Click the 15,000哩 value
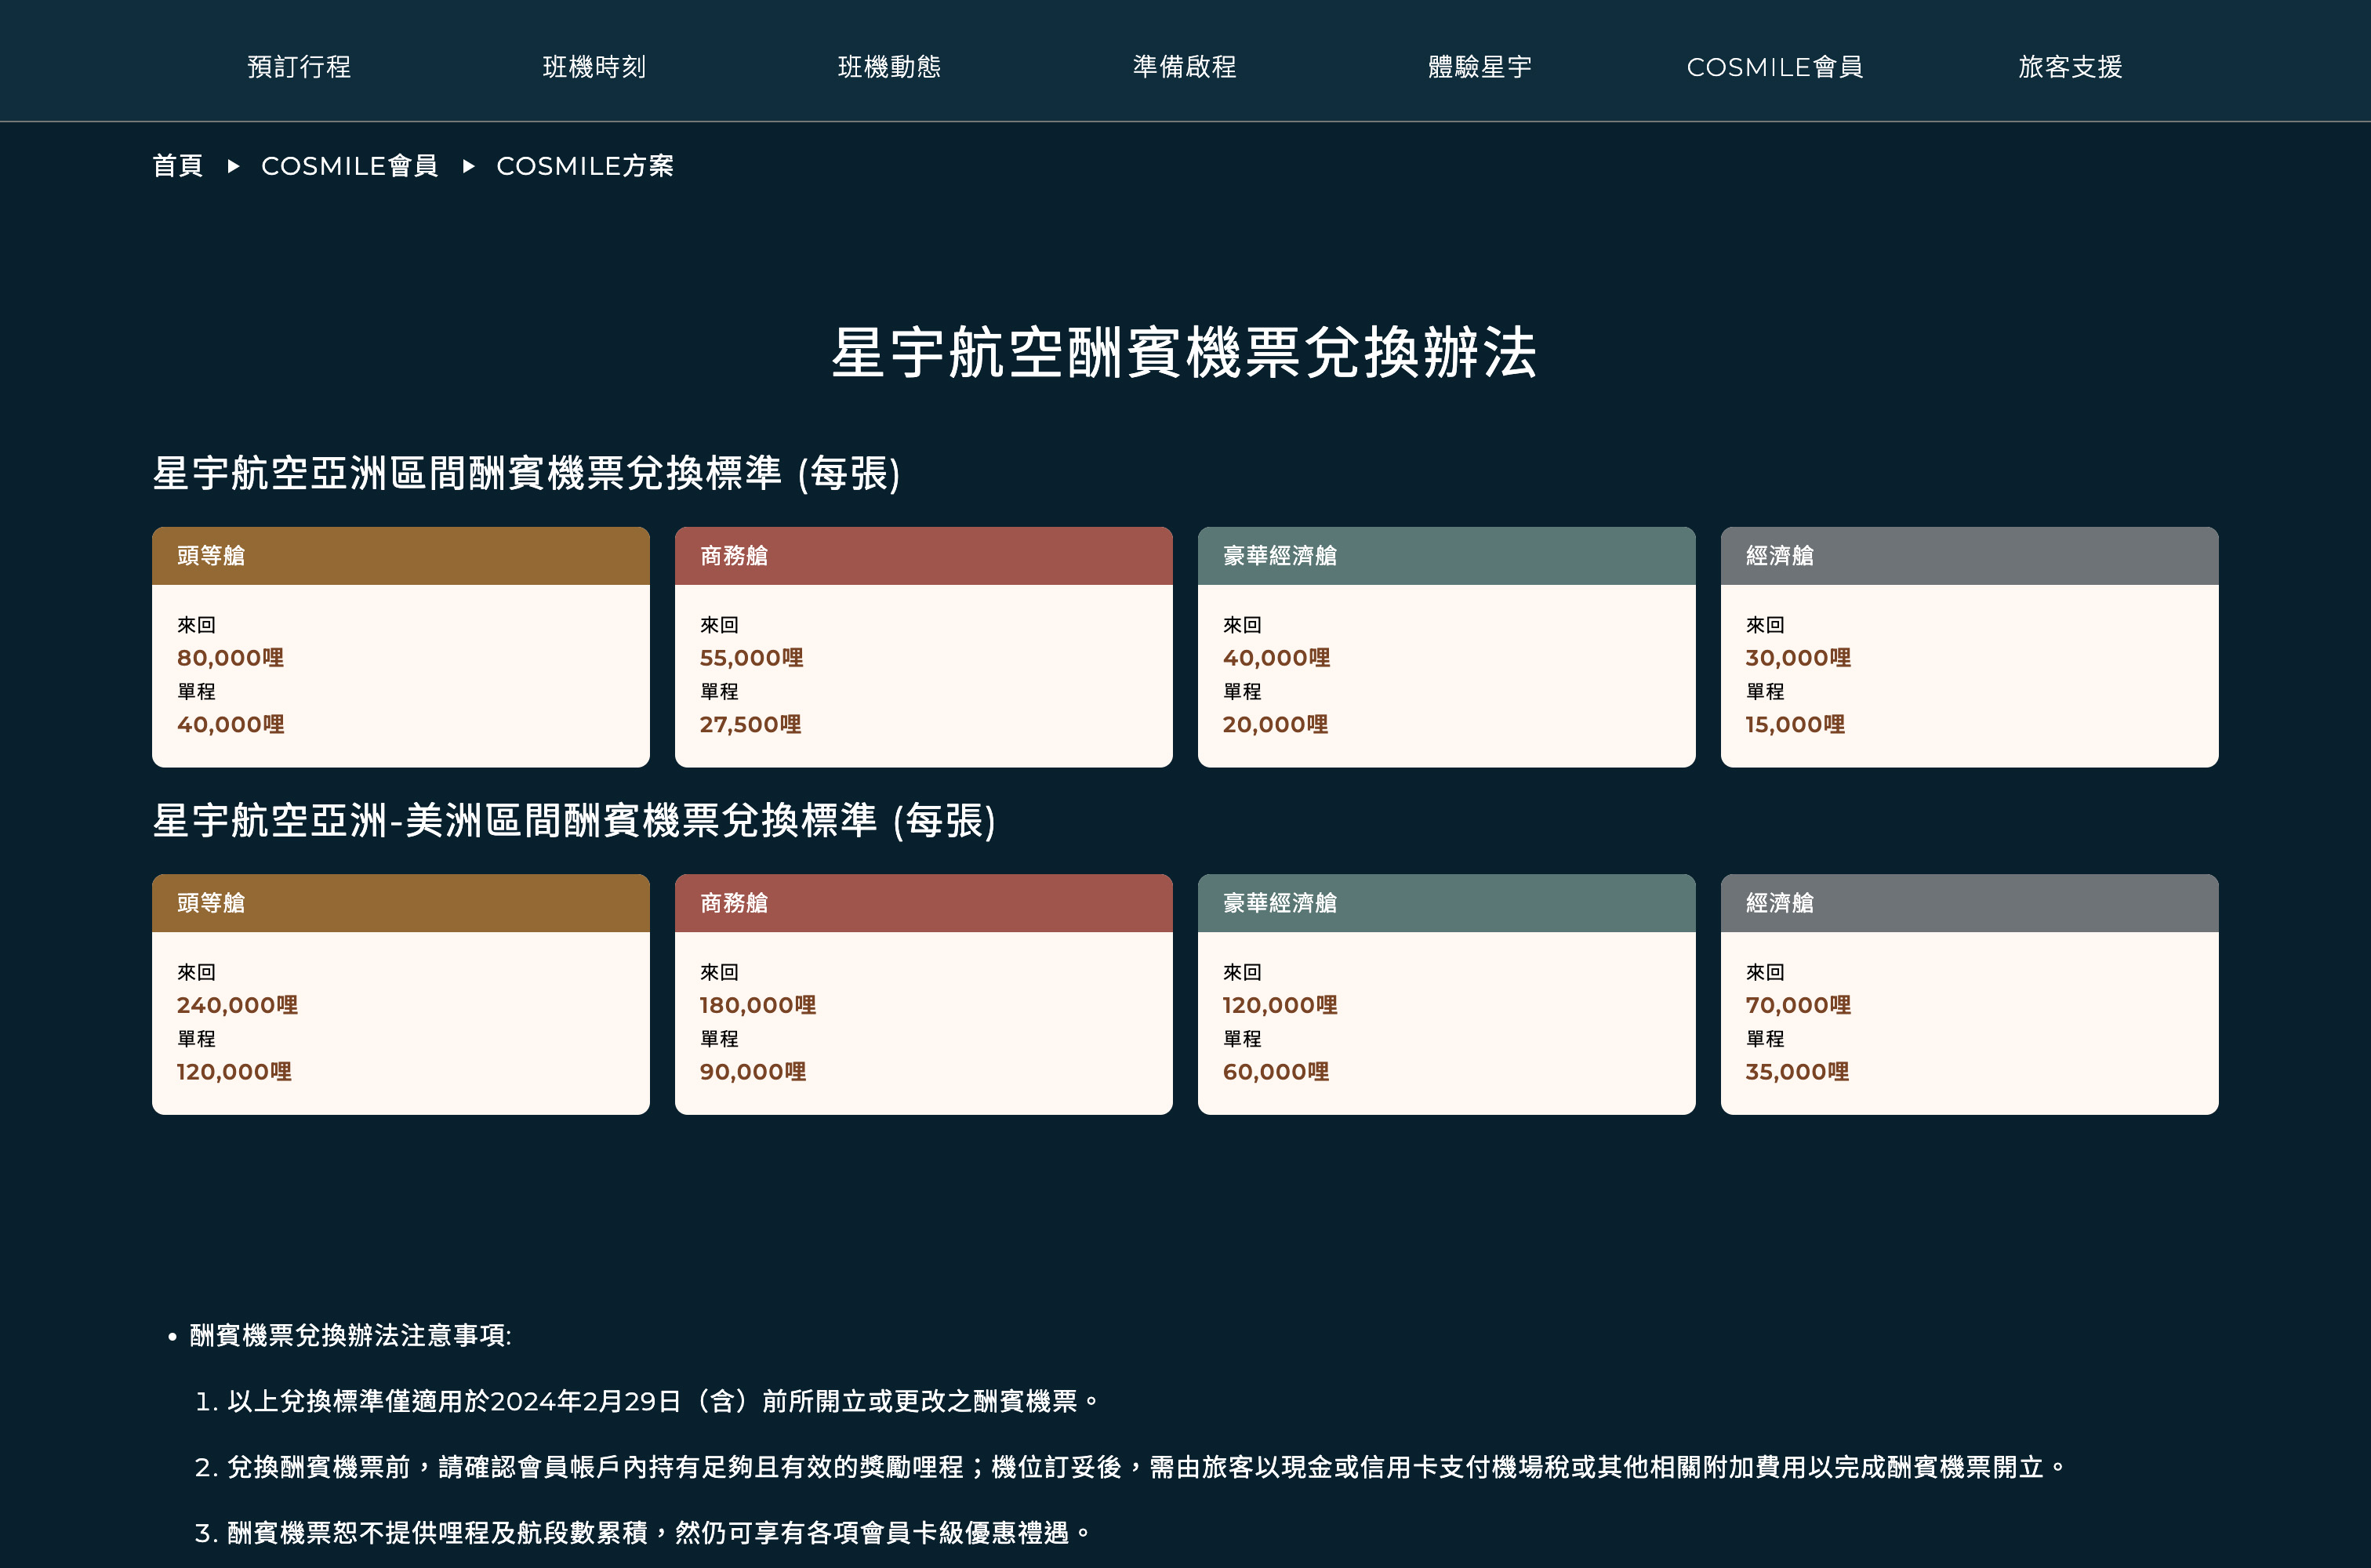This screenshot has height=1568, width=2371. [1796, 724]
